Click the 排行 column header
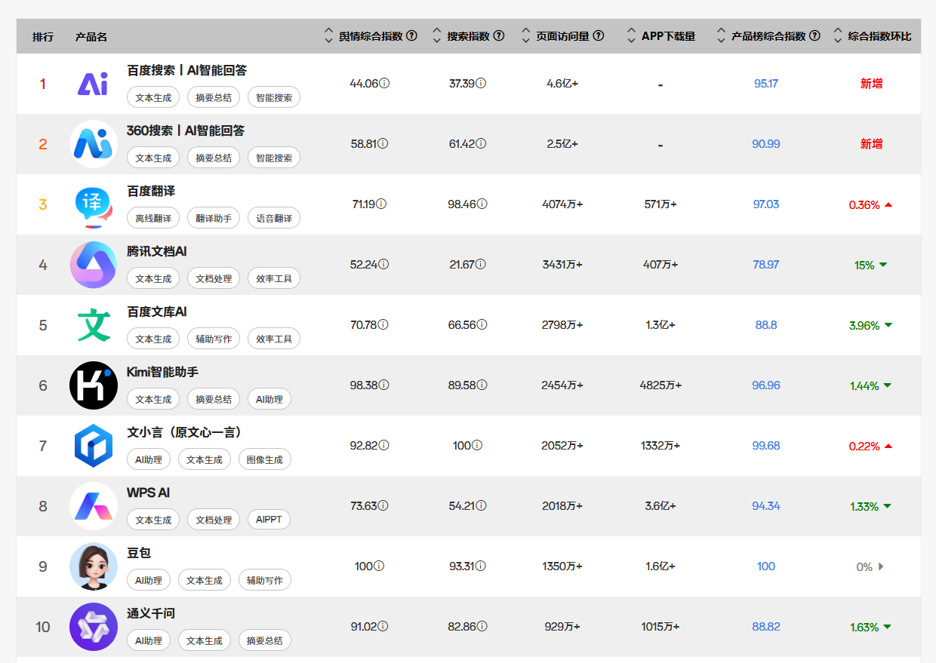Image resolution: width=936 pixels, height=663 pixels. point(43,37)
